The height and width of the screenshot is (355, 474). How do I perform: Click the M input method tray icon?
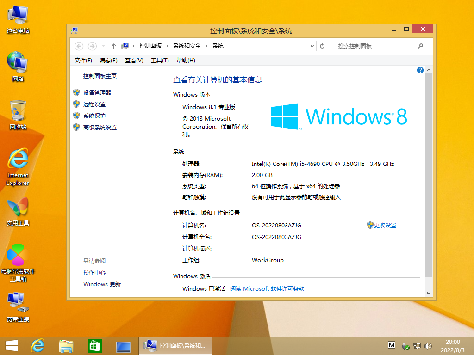(392, 345)
